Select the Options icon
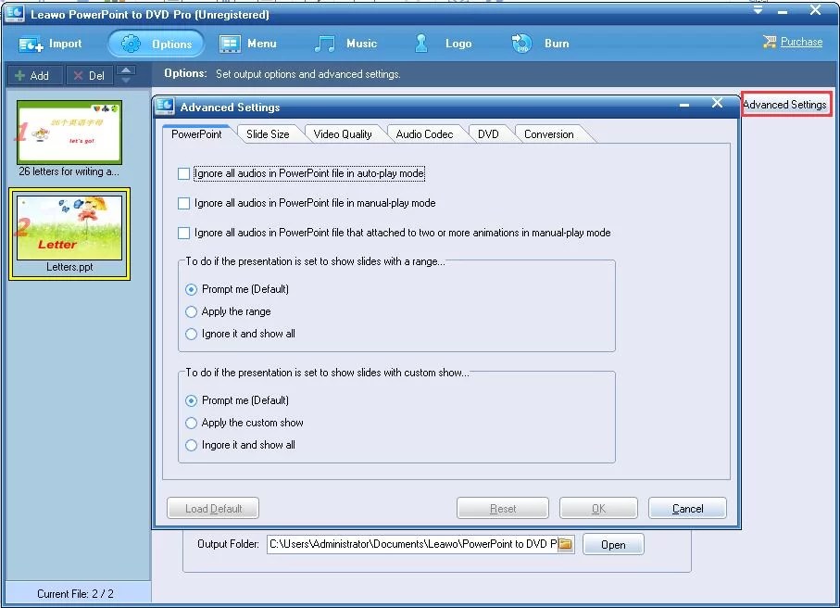The height and width of the screenshot is (608, 840). (156, 43)
